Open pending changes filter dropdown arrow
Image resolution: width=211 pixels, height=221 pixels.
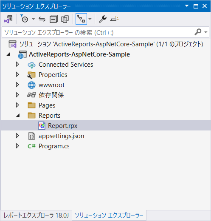click(34, 19)
